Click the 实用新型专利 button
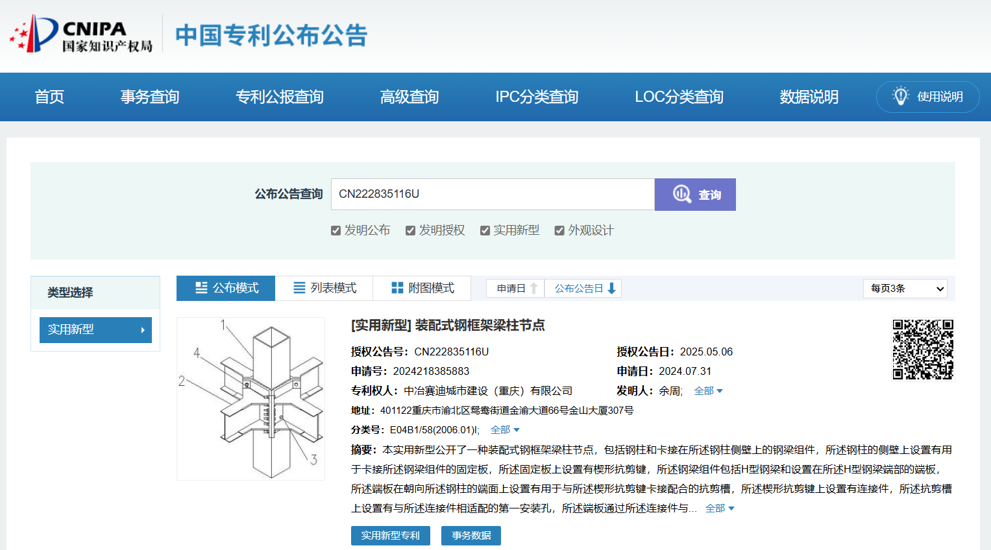The height and width of the screenshot is (550, 991). [x=390, y=536]
